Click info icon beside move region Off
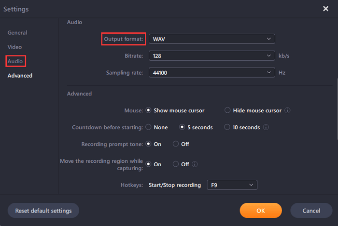The width and height of the screenshot is (338, 226). [x=195, y=164]
